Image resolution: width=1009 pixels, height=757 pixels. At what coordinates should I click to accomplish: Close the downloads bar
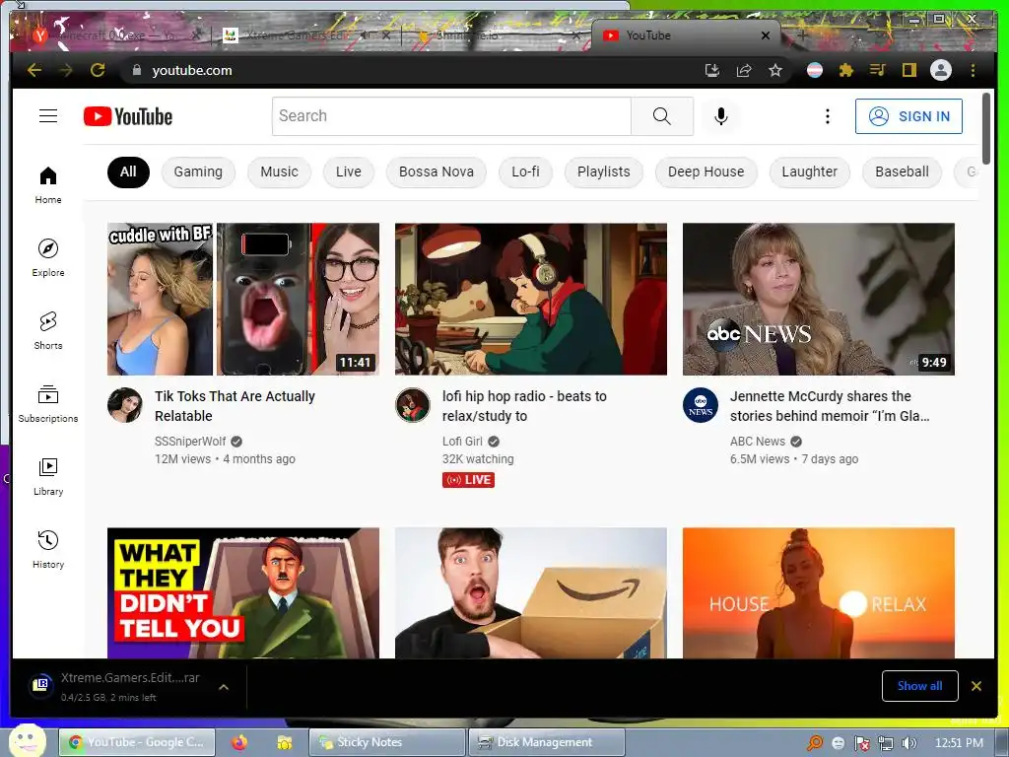(976, 686)
